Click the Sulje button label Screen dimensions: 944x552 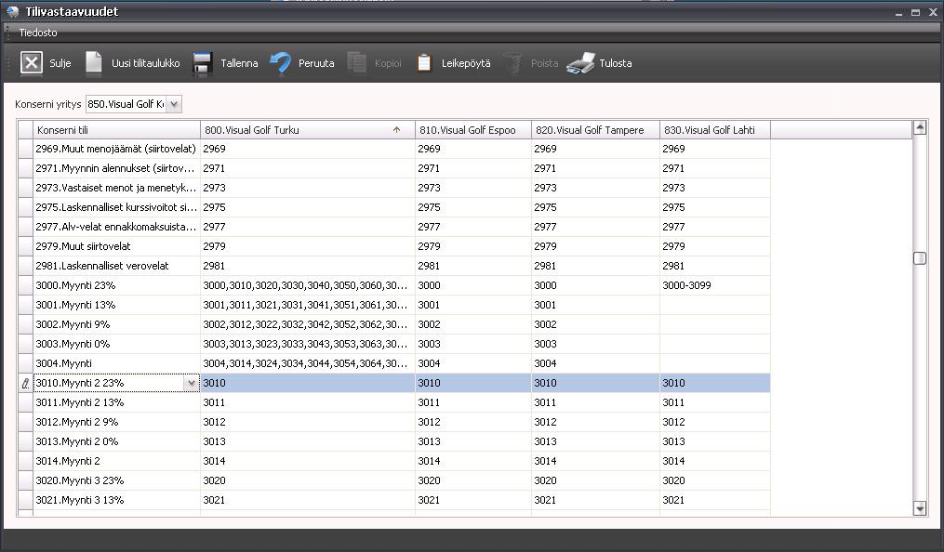tap(60, 63)
